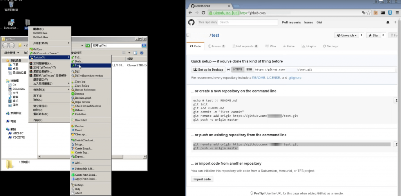This screenshot has height=196, width=401.
Task: Open Switch/Checkout entry
Action: [91, 141]
